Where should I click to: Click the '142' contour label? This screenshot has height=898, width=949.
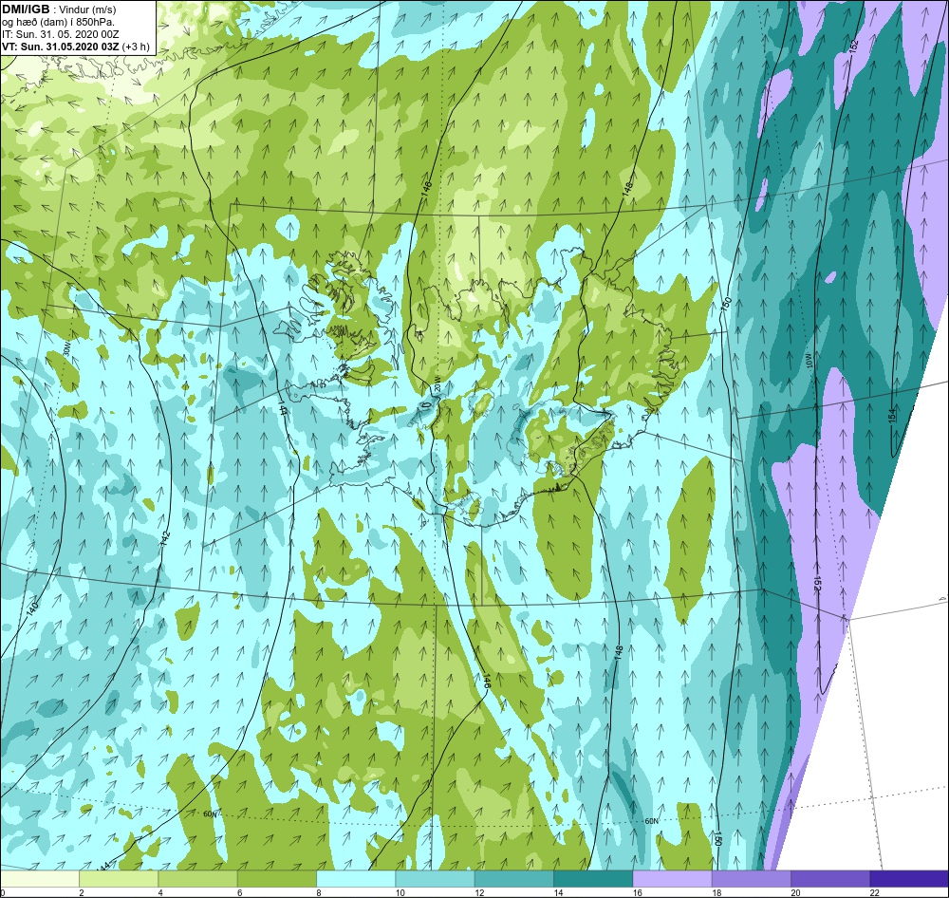coord(166,539)
